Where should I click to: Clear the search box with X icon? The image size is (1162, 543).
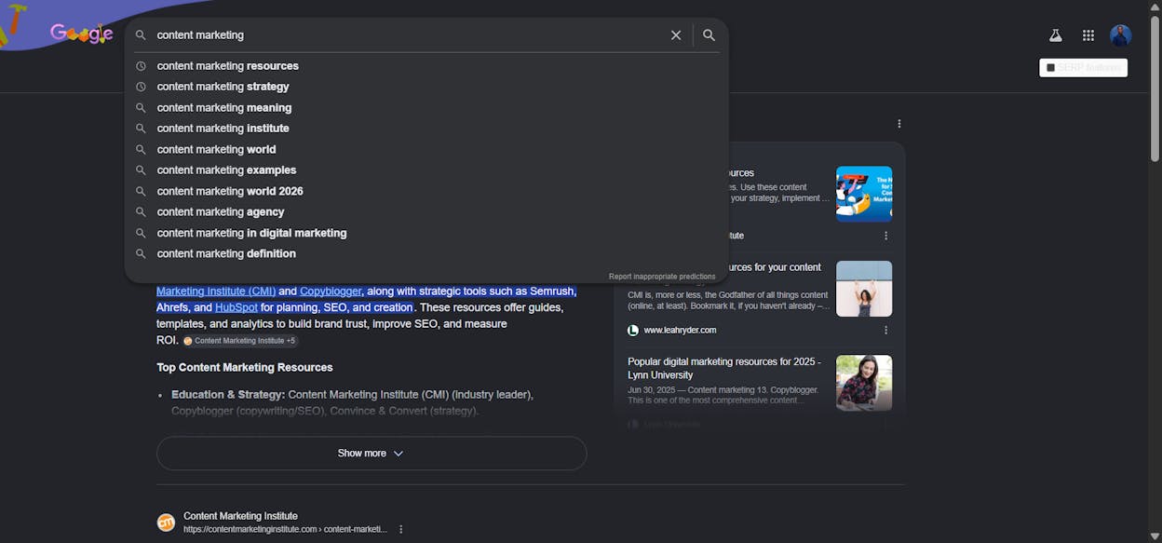coord(676,35)
